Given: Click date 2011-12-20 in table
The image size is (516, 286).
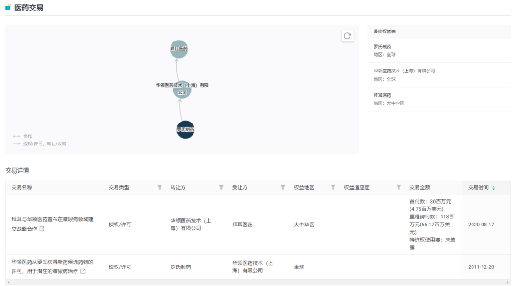Looking at the screenshot, I should pyautogui.click(x=481, y=267).
